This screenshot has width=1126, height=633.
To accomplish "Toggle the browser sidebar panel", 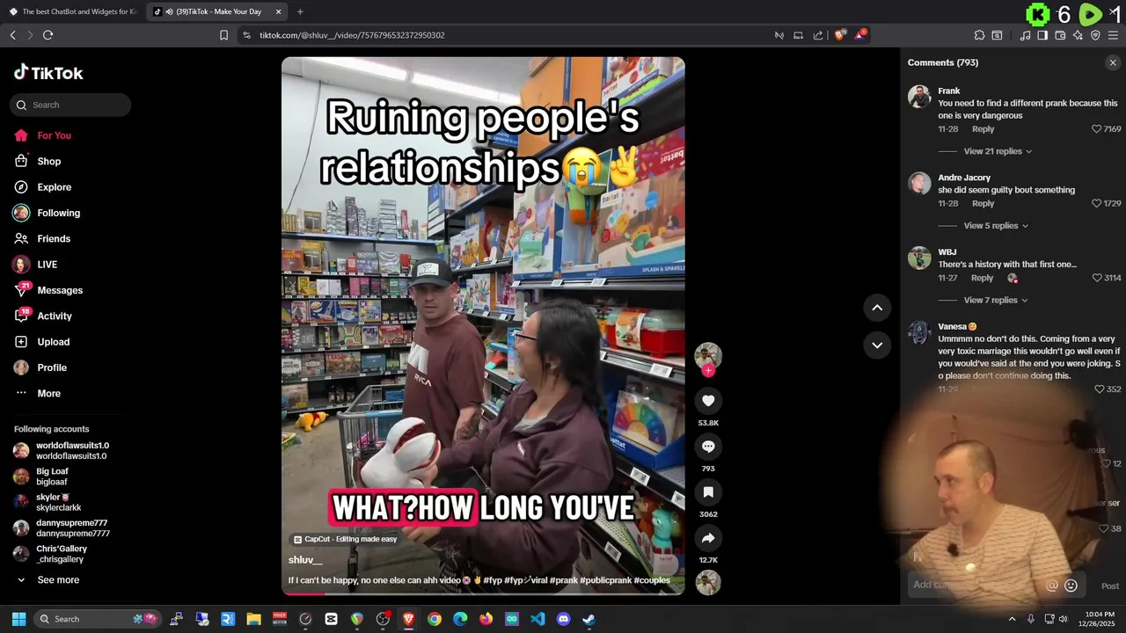I will point(1042,35).
